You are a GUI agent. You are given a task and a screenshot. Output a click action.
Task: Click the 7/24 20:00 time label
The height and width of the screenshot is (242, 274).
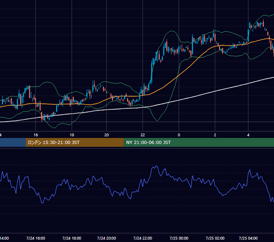pyautogui.click(x=106, y=238)
